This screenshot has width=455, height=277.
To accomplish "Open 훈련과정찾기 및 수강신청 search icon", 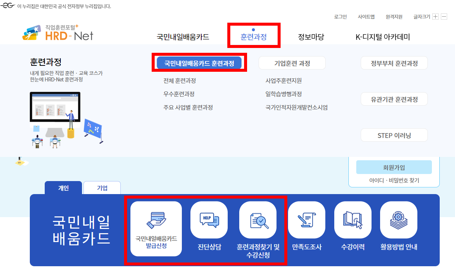I will (x=258, y=220).
